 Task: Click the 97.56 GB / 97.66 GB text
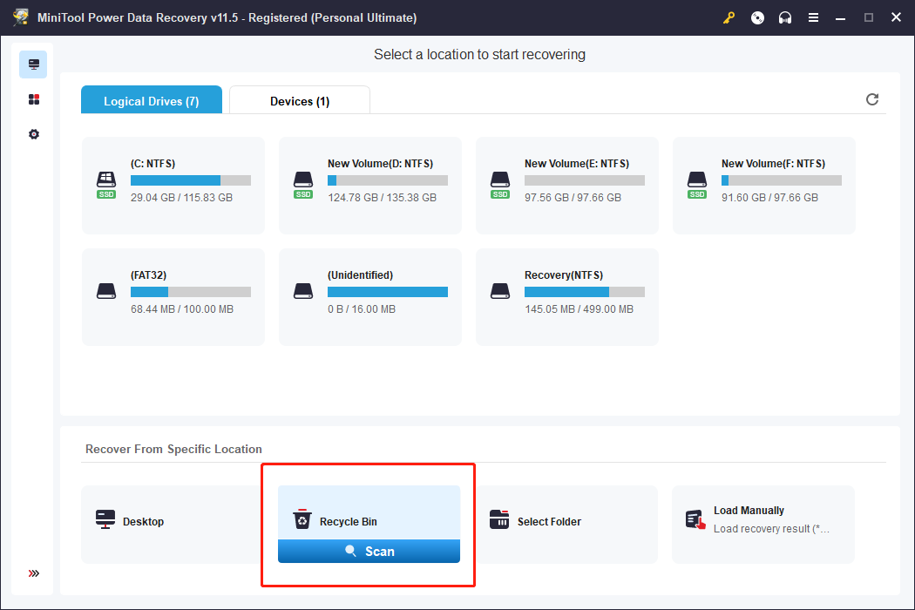coord(573,197)
